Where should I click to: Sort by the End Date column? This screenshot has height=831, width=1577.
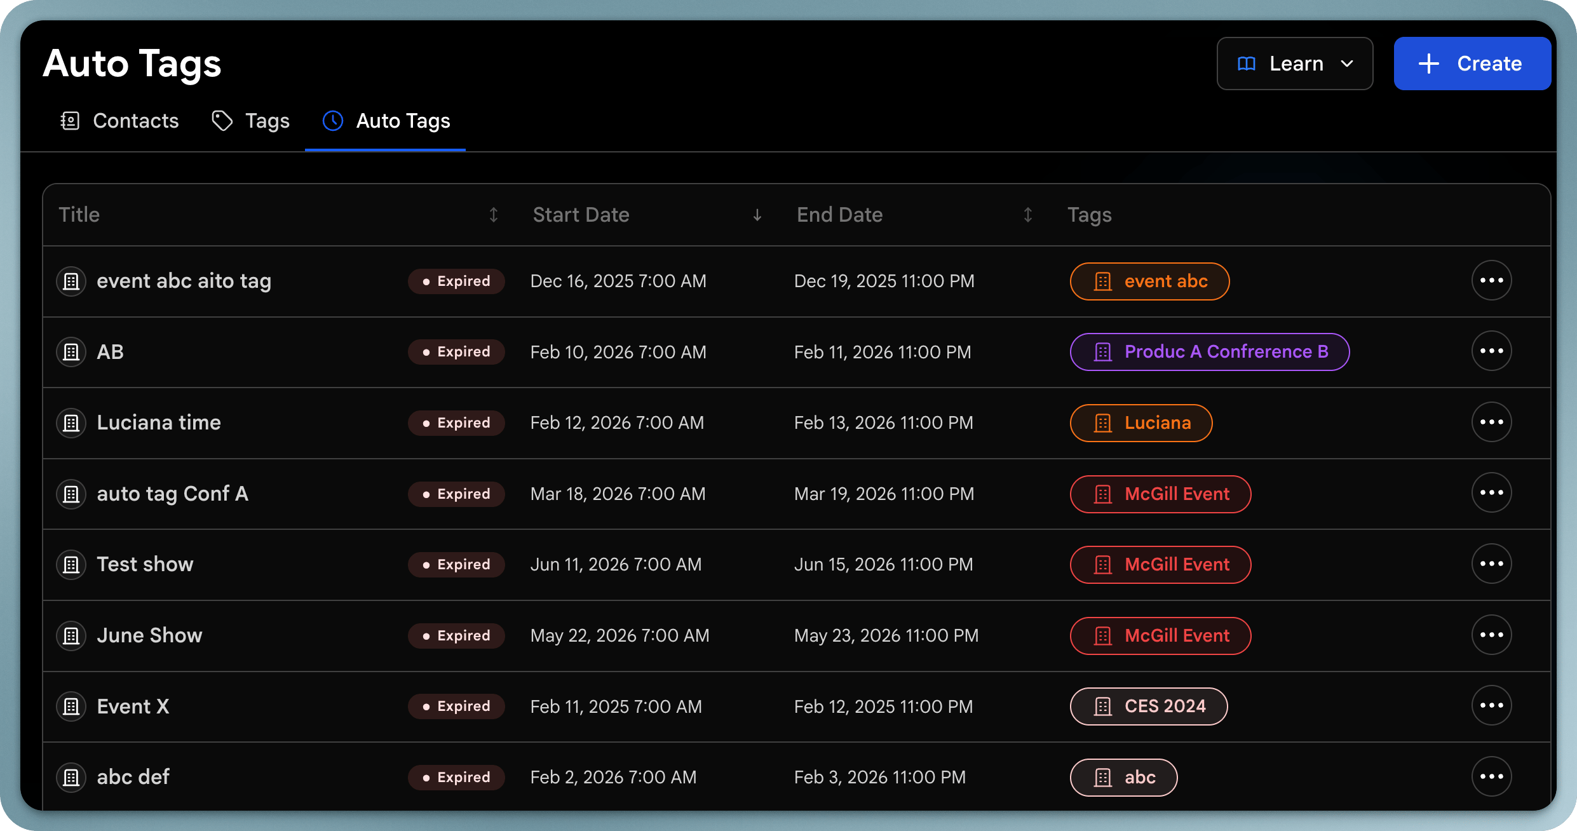click(x=1028, y=215)
